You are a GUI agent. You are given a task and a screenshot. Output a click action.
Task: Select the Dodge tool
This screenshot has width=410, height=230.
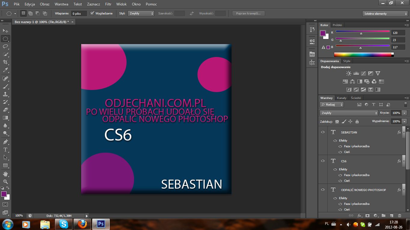[x=5, y=133]
